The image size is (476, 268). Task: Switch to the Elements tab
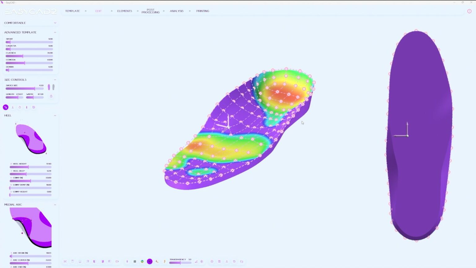pos(125,11)
